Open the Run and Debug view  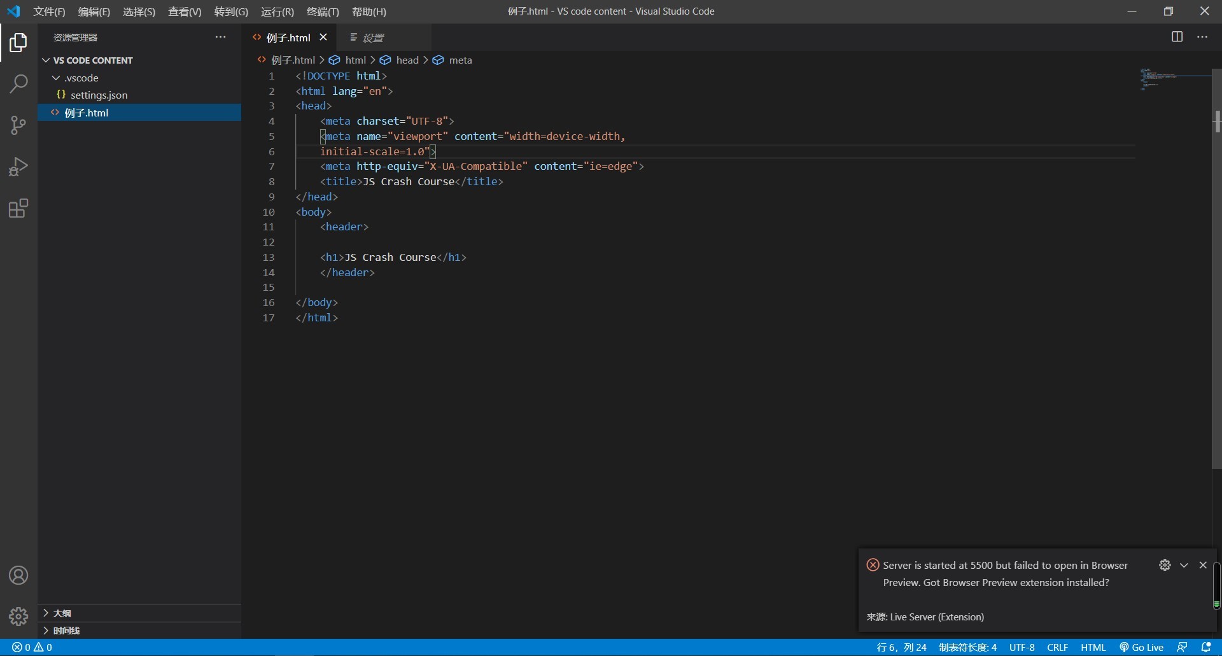(18, 167)
